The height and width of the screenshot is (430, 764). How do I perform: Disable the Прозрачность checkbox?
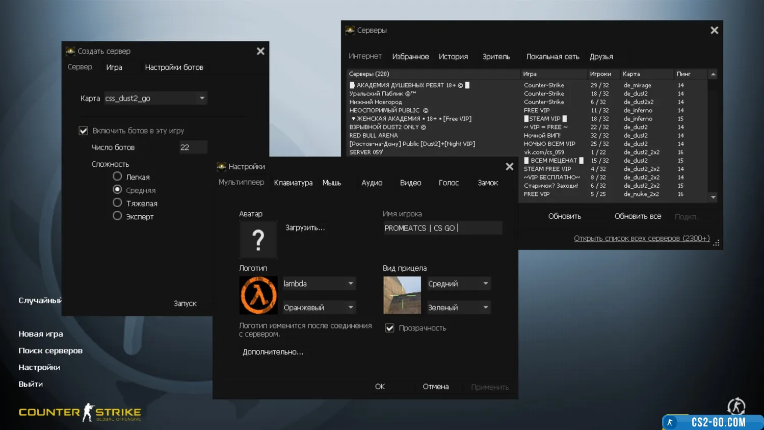pyautogui.click(x=390, y=328)
